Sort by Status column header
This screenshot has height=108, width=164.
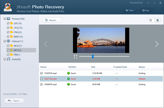coord(142,67)
